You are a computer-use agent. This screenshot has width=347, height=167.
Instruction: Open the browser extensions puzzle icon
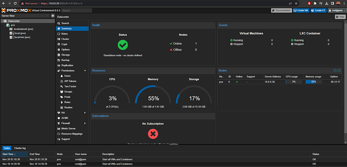click(315, 3)
